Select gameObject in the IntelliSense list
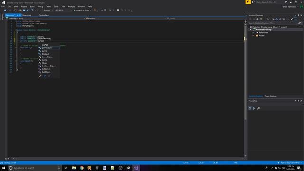 [49, 48]
